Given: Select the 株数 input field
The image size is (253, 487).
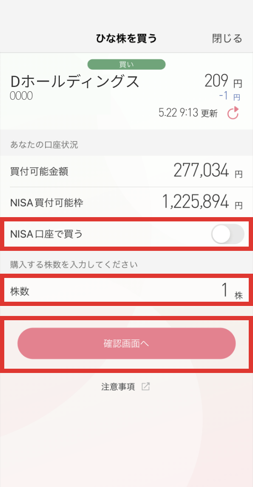Looking at the screenshot, I should pyautogui.click(x=126, y=291).
